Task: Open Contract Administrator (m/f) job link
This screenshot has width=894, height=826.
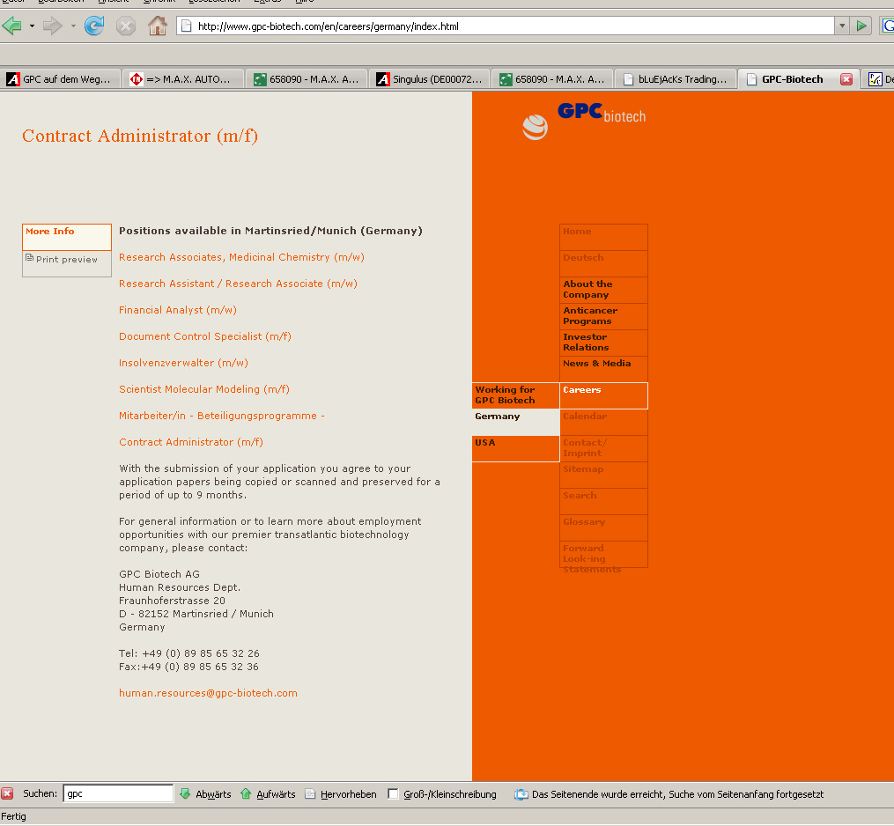Action: (190, 442)
